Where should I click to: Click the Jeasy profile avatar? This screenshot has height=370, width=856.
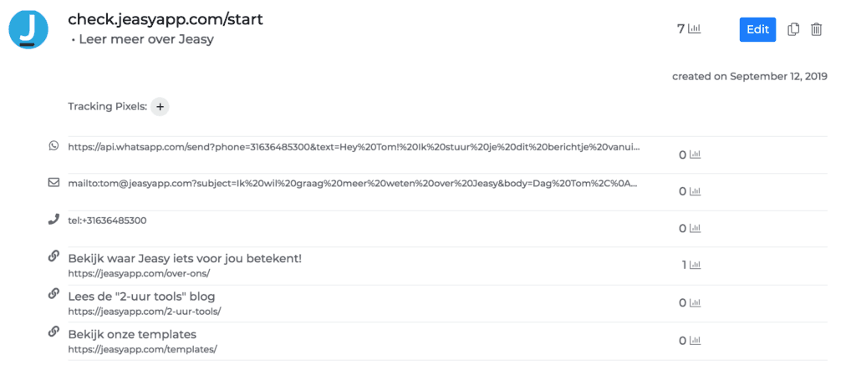[x=28, y=29]
